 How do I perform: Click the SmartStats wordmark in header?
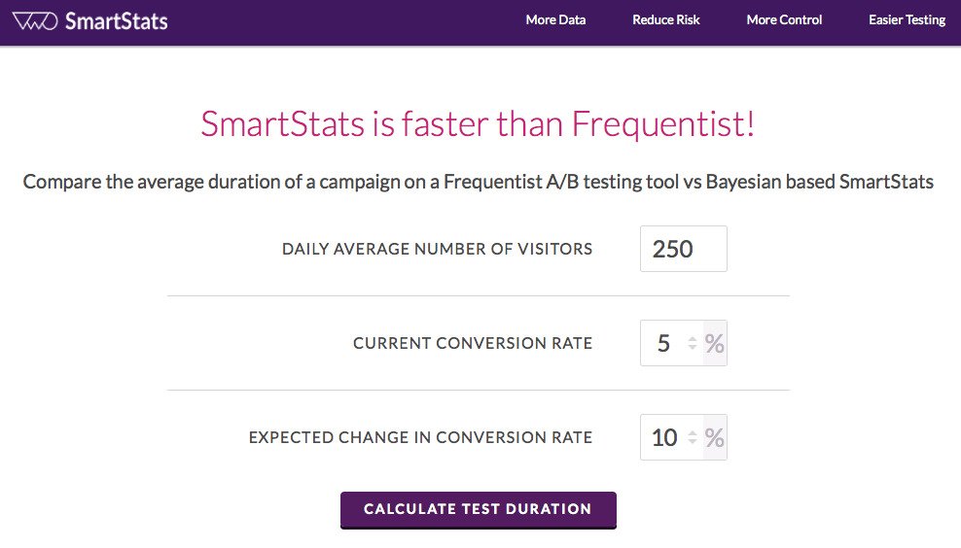tap(117, 21)
